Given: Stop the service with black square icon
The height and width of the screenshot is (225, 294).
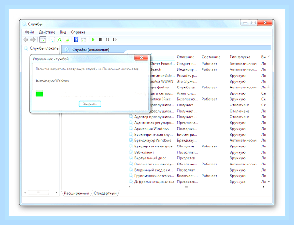Looking at the screenshot, I should (101, 40).
